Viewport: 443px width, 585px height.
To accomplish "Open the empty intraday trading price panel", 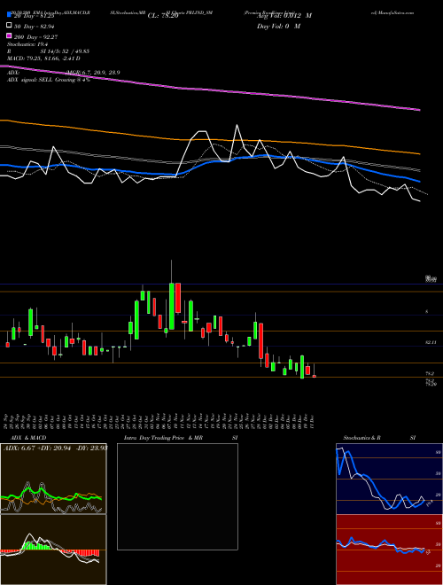I will pyautogui.click(x=177, y=496).
